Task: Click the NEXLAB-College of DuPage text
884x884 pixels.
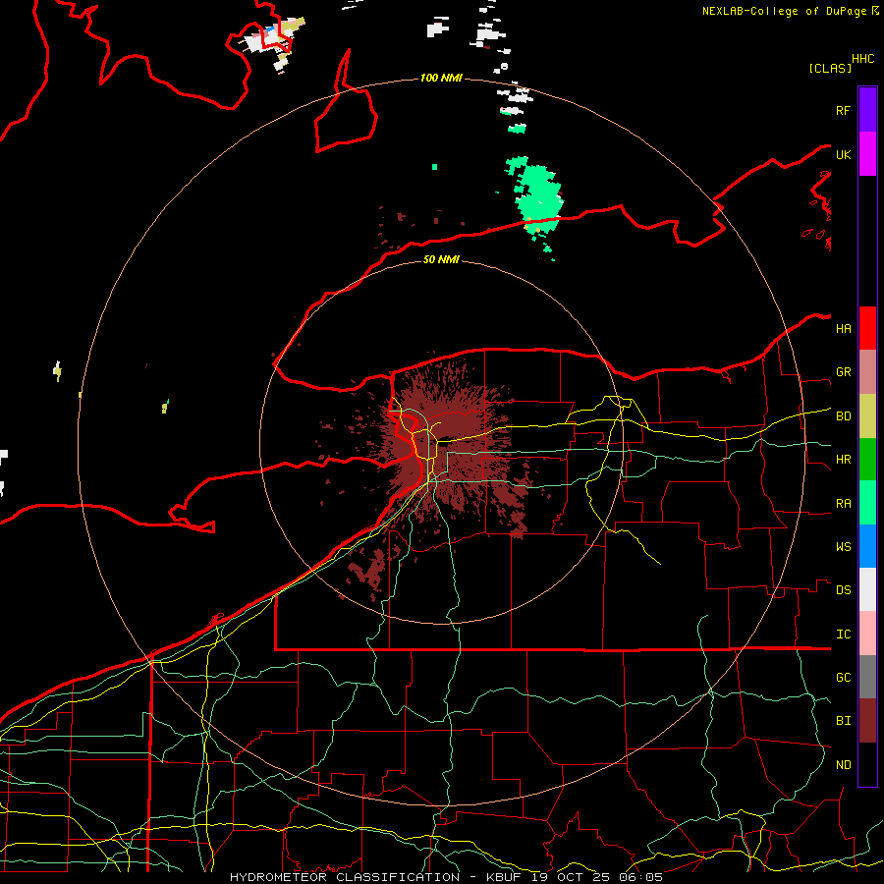Action: click(786, 11)
